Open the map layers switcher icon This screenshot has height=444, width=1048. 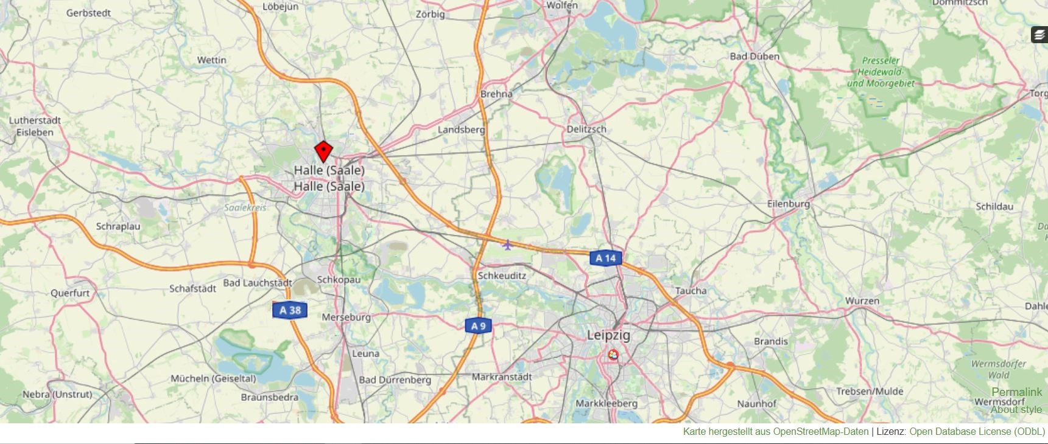(1039, 35)
